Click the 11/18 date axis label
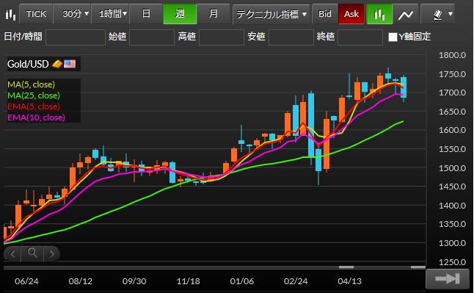Image resolution: width=474 pixels, height=293 pixels. point(188,281)
